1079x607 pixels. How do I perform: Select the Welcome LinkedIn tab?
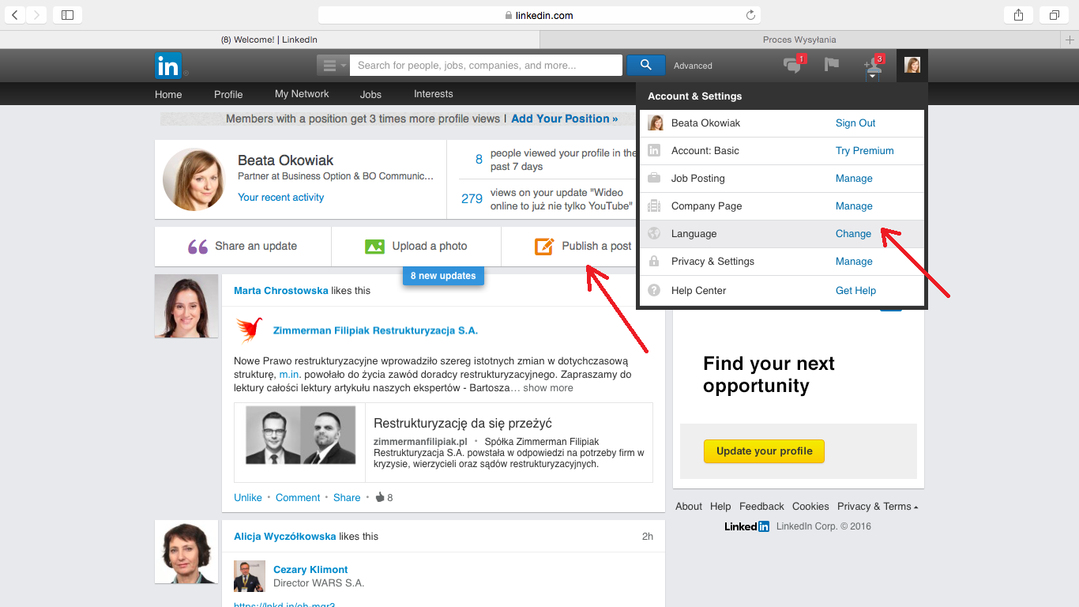point(269,40)
